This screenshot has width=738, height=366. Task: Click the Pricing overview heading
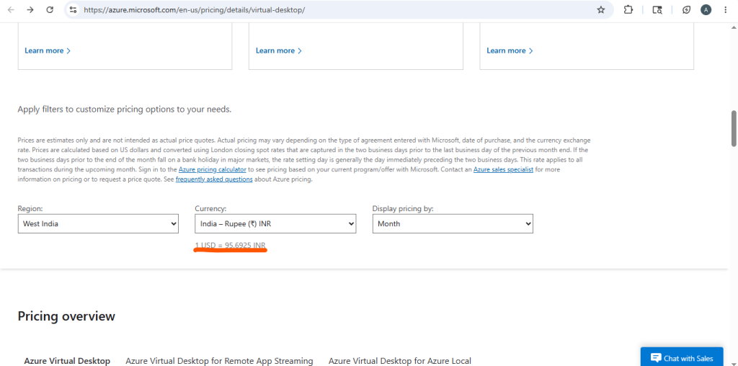tap(66, 316)
